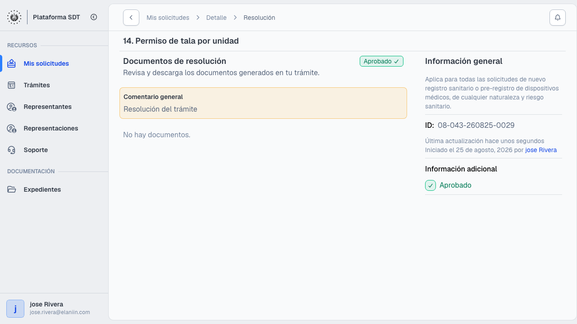Image resolution: width=577 pixels, height=324 pixels.
Task: Click the Mis solicitudes inbox icon
Action: point(12,63)
